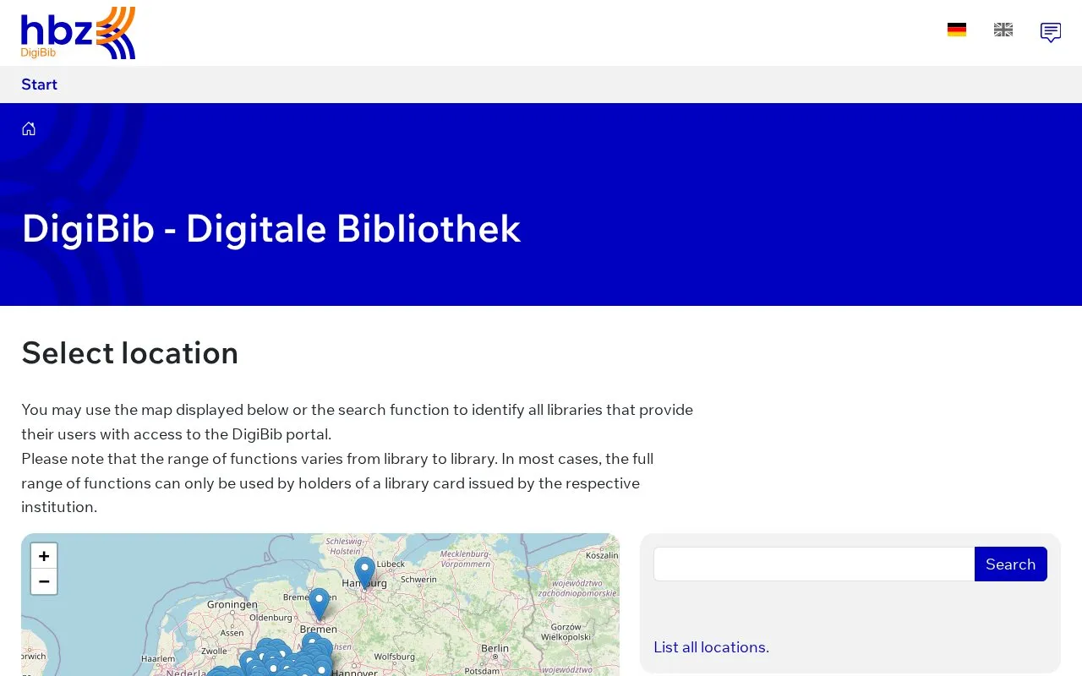Click the Koszalin label on the map
The image size is (1082, 676).
602,555
